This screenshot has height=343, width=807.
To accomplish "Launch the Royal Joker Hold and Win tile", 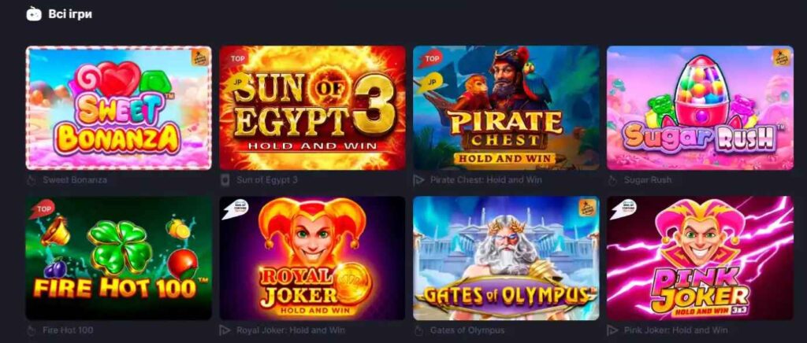I will click(312, 258).
